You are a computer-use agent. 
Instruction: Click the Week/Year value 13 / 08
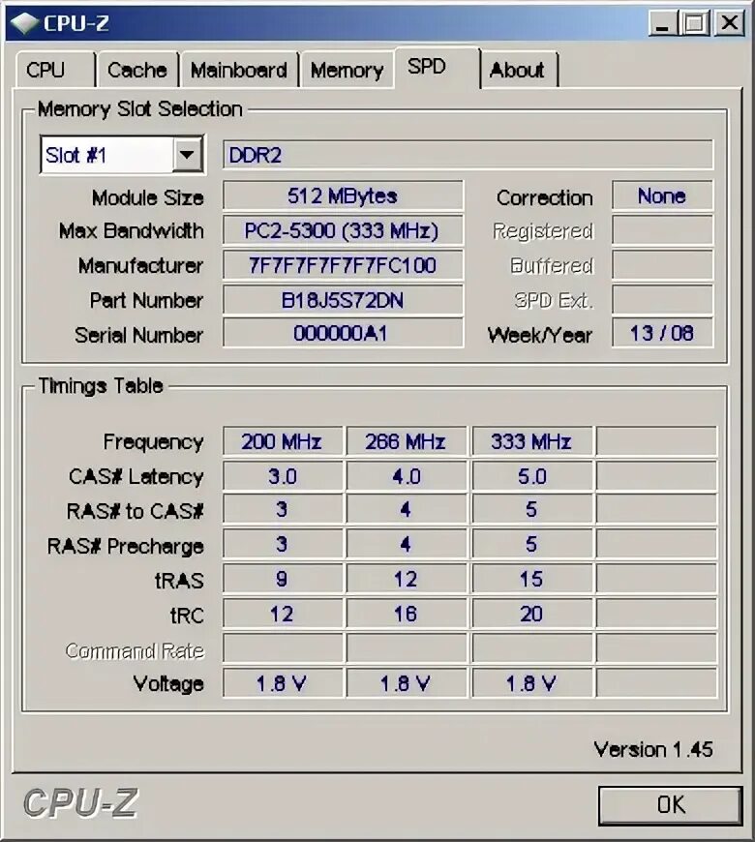click(662, 334)
